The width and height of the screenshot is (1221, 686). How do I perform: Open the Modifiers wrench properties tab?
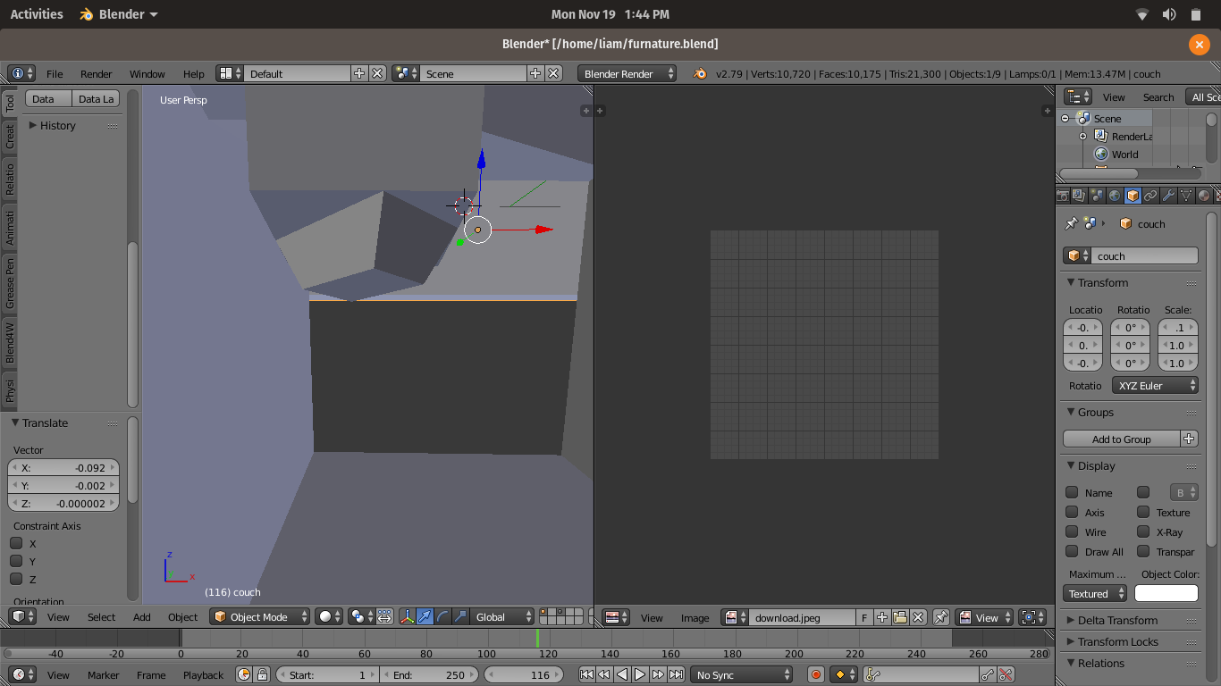click(x=1168, y=196)
